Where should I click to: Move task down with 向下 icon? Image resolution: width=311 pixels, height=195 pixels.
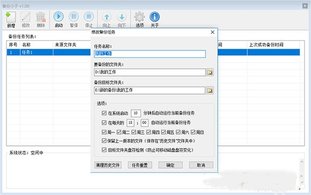(x=122, y=19)
